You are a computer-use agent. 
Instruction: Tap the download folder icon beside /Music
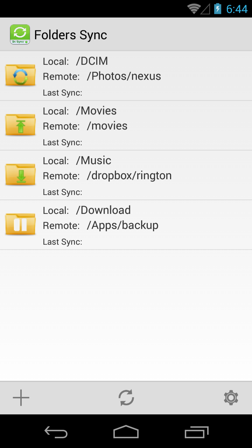pos(20,174)
